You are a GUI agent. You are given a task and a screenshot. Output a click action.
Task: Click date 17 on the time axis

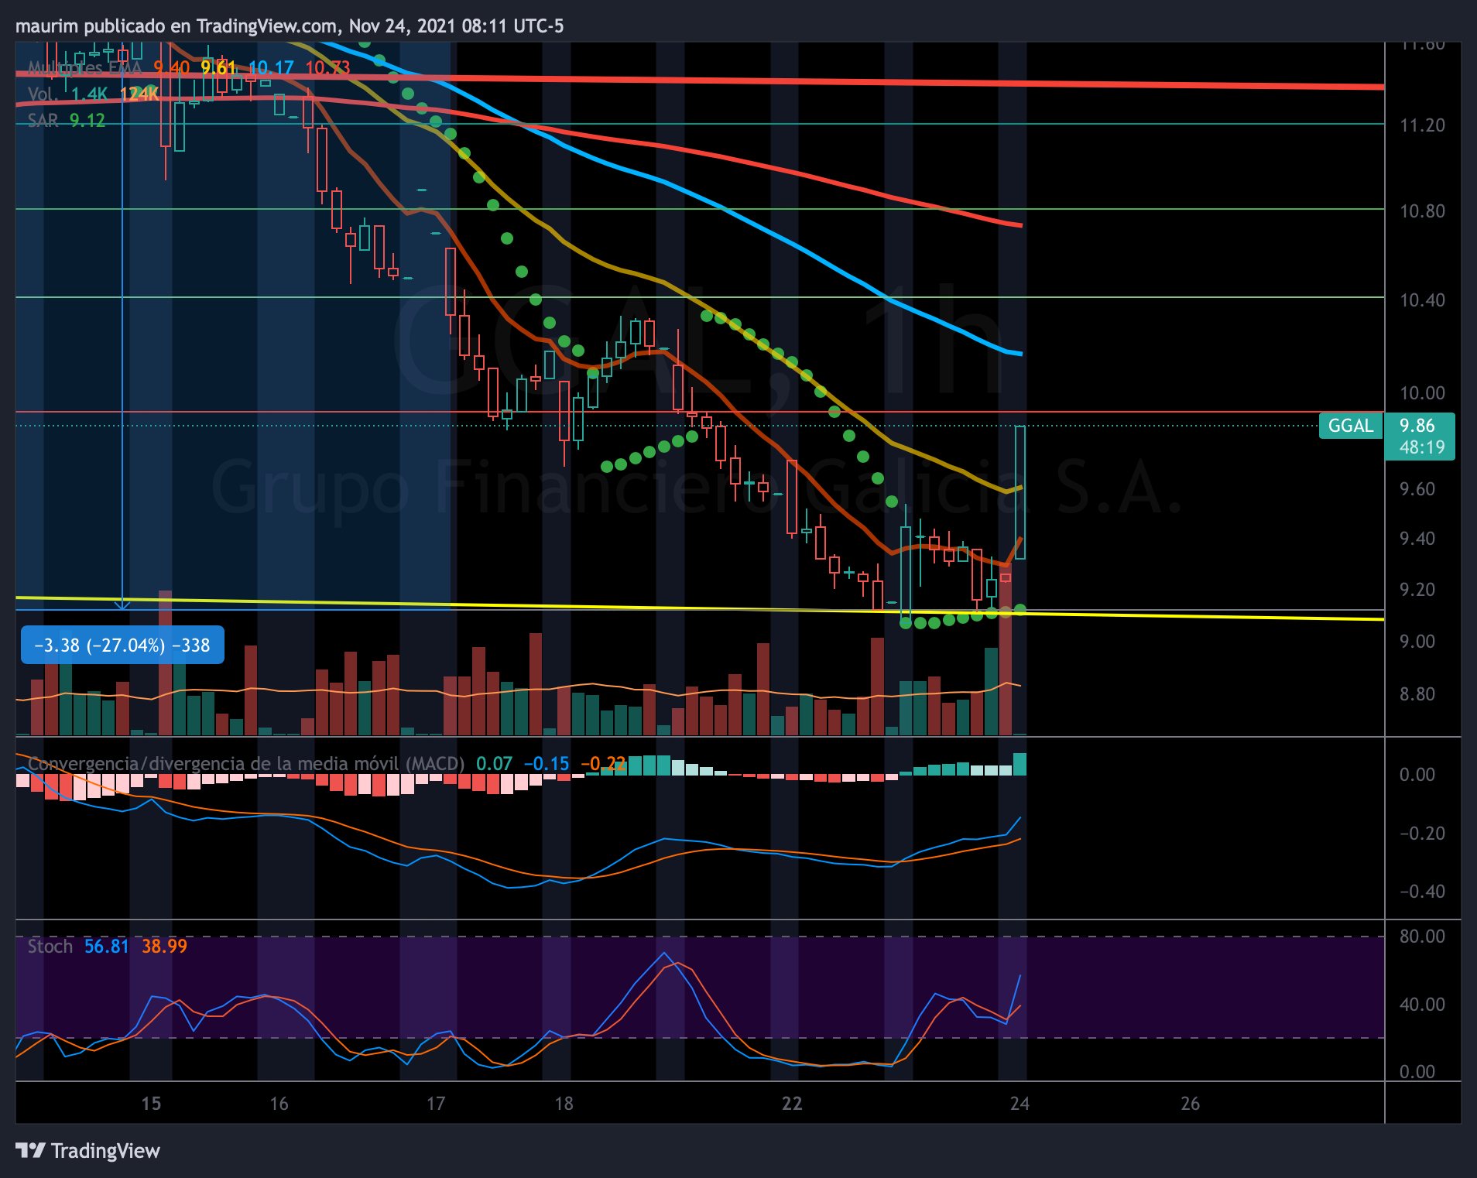pos(436,1104)
